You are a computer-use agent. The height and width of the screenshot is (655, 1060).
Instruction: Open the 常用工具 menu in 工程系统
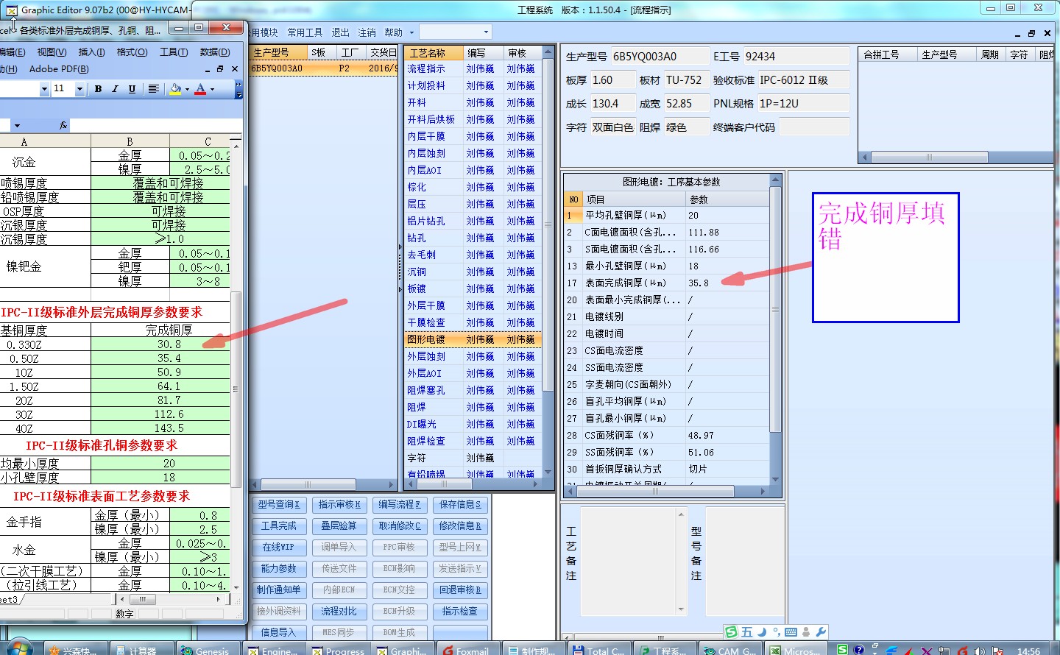tap(305, 32)
